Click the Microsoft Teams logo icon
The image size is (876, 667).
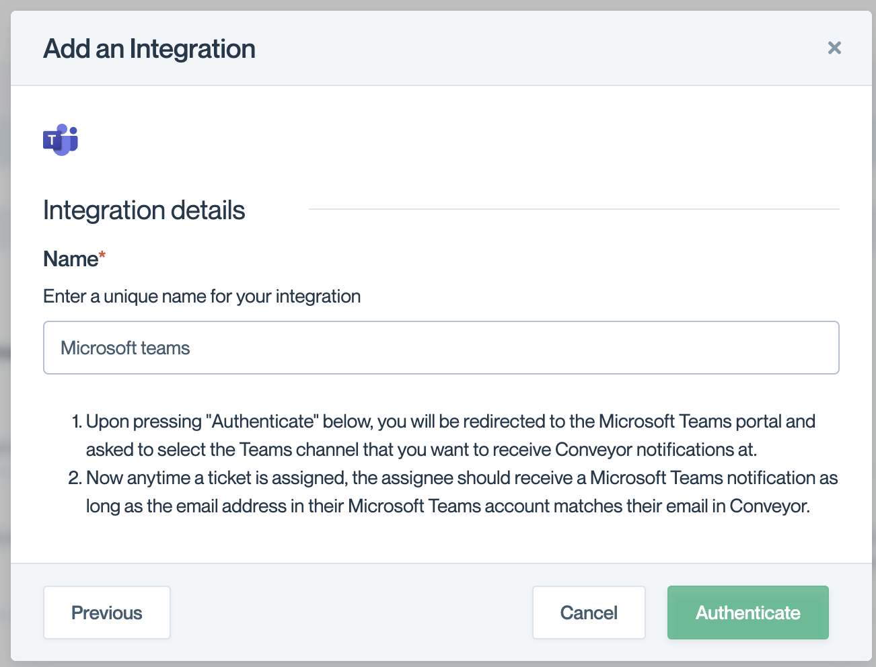pos(61,139)
